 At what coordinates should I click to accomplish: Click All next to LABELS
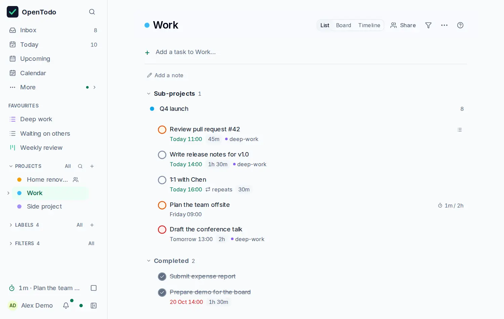[80, 225]
